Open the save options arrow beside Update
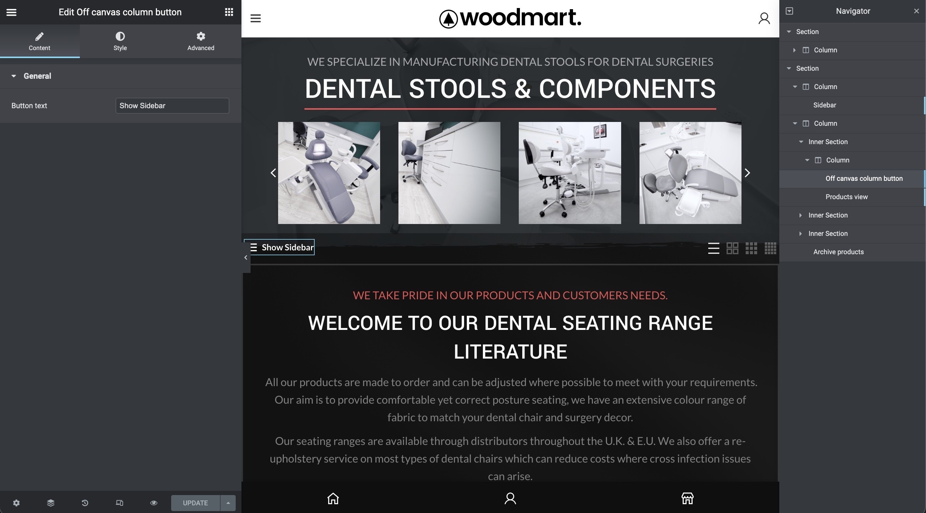The height and width of the screenshot is (513, 926). tap(228, 503)
